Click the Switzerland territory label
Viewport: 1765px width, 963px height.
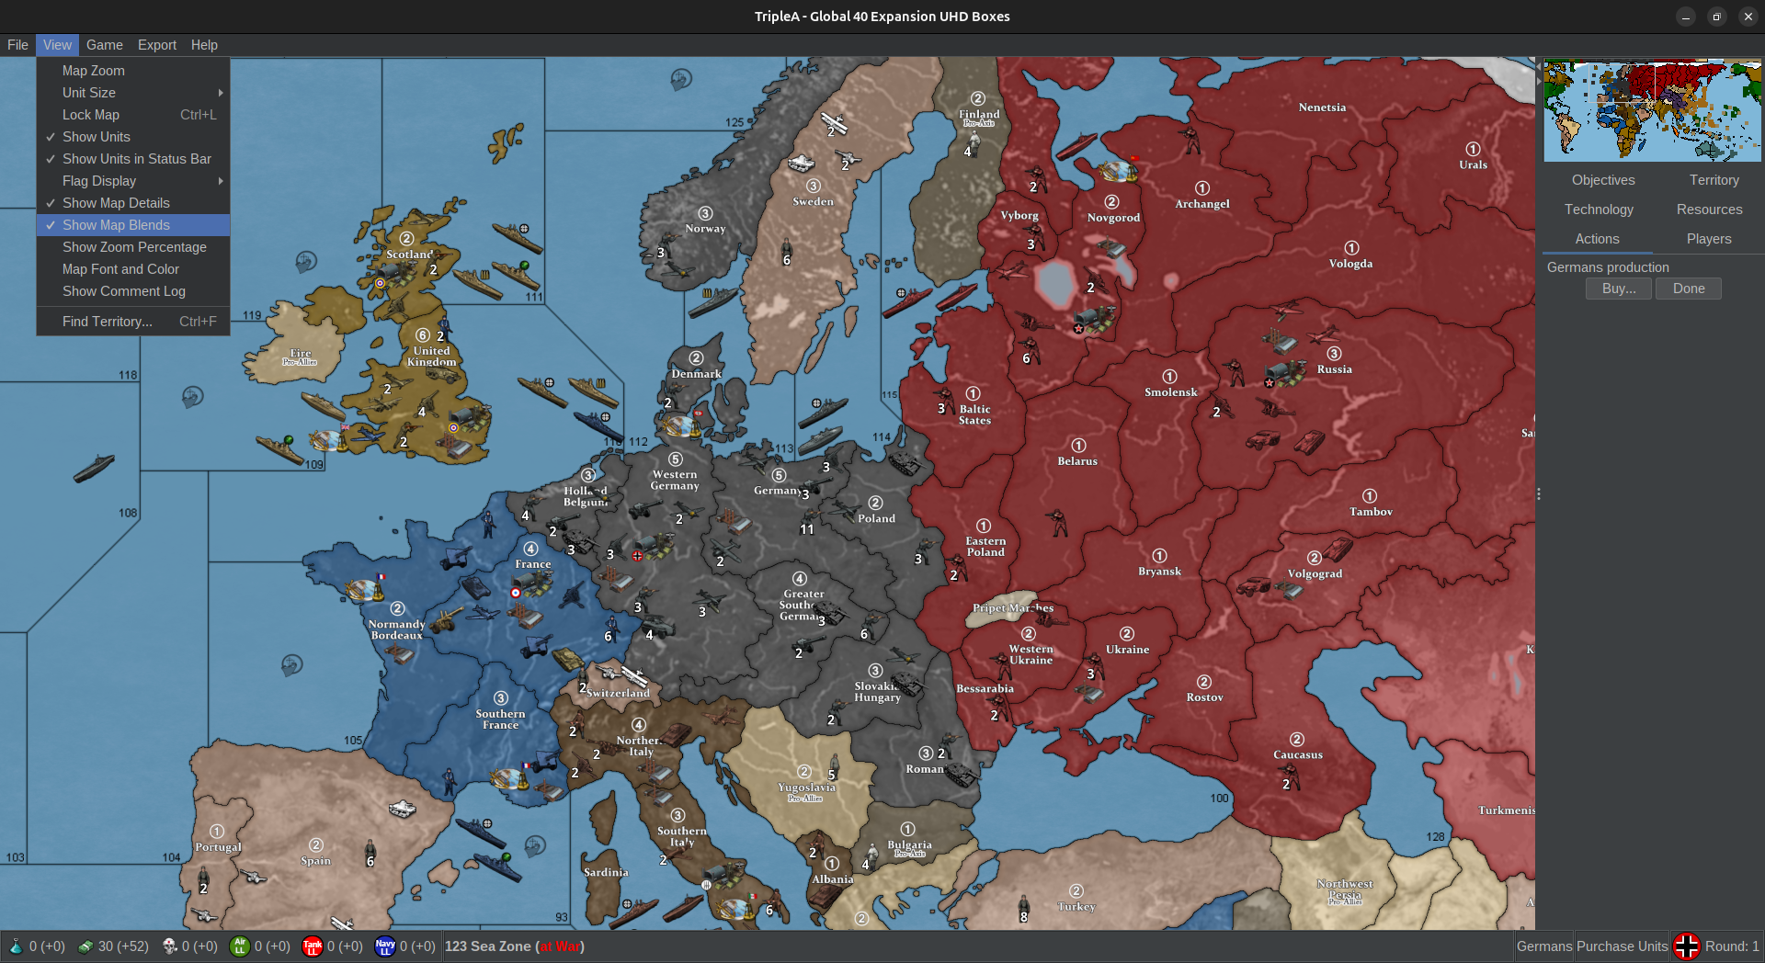(x=619, y=693)
